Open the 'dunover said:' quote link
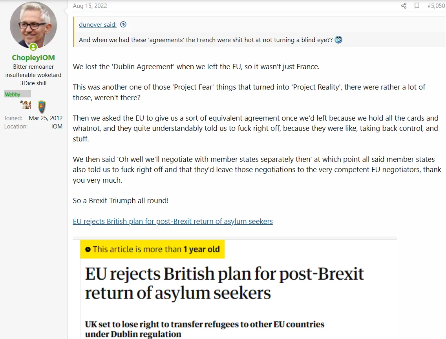 (x=97, y=24)
